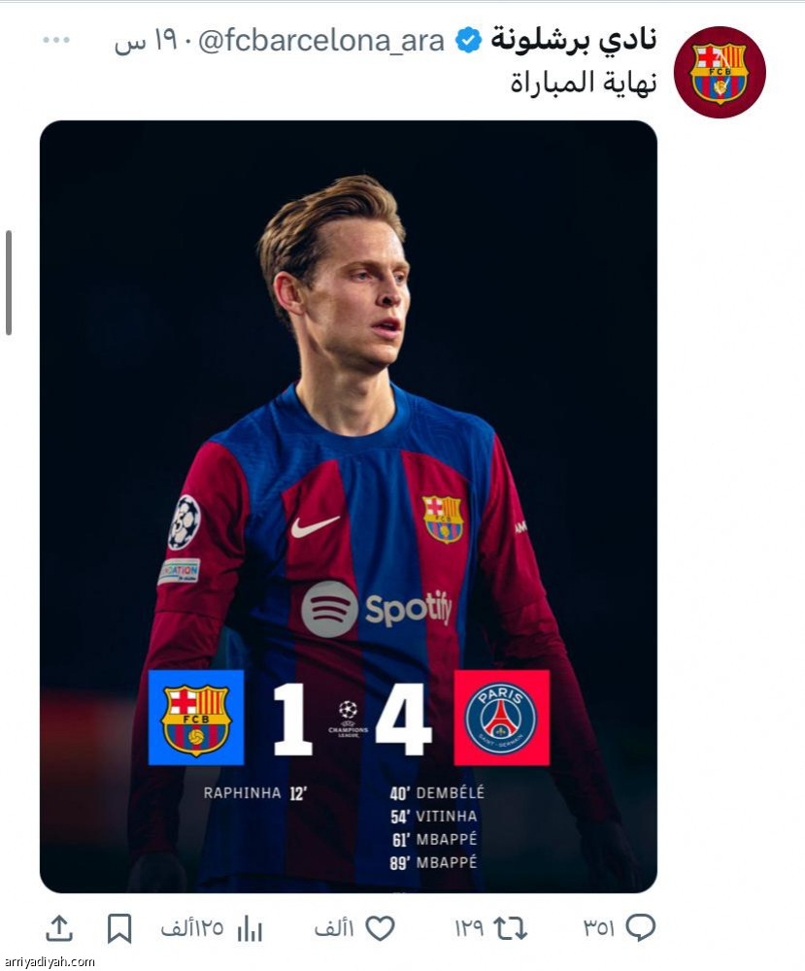Viewport: 805px width, 971px height.
Task: Open the @fcbarcelona_ara handle
Action: 320,37
